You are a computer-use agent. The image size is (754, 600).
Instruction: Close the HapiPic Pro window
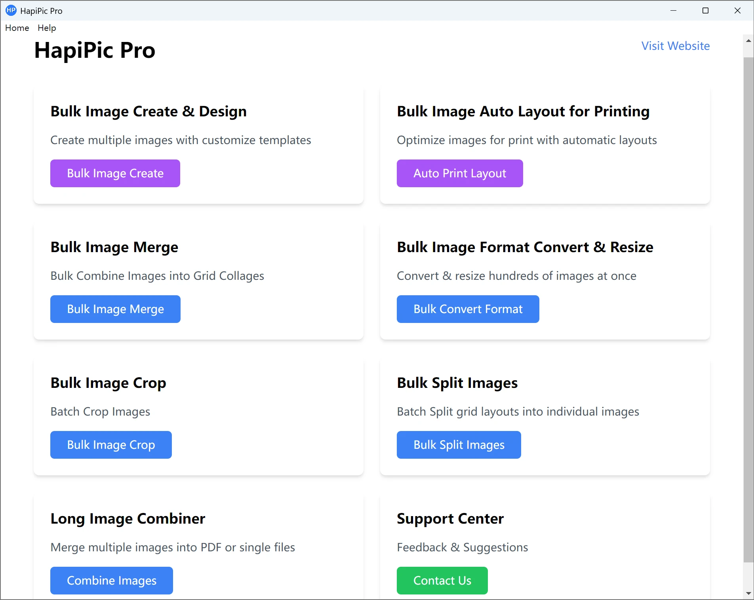(737, 11)
